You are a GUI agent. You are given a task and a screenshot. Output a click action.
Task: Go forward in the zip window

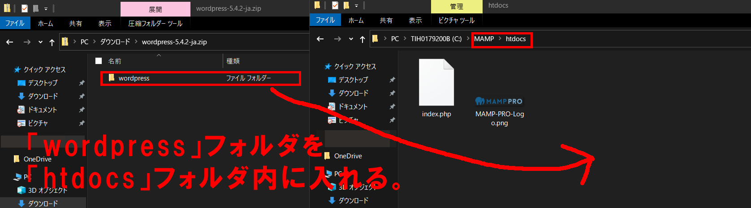click(27, 42)
